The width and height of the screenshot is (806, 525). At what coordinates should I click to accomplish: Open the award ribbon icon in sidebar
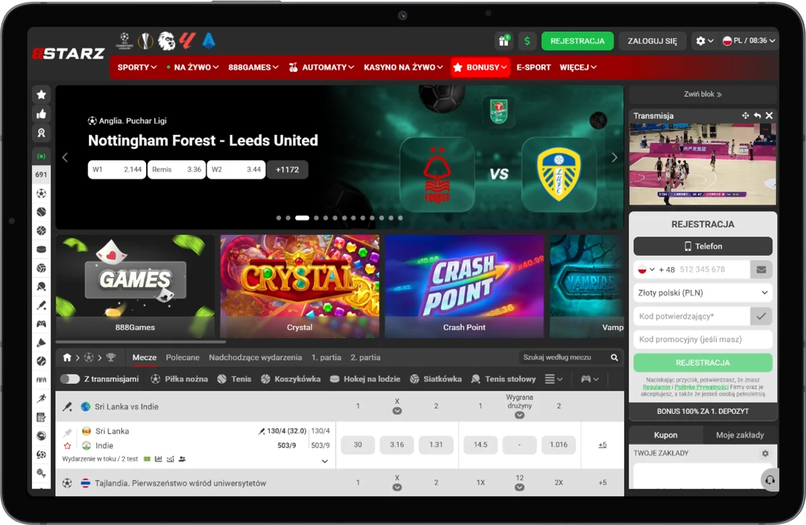point(41,133)
